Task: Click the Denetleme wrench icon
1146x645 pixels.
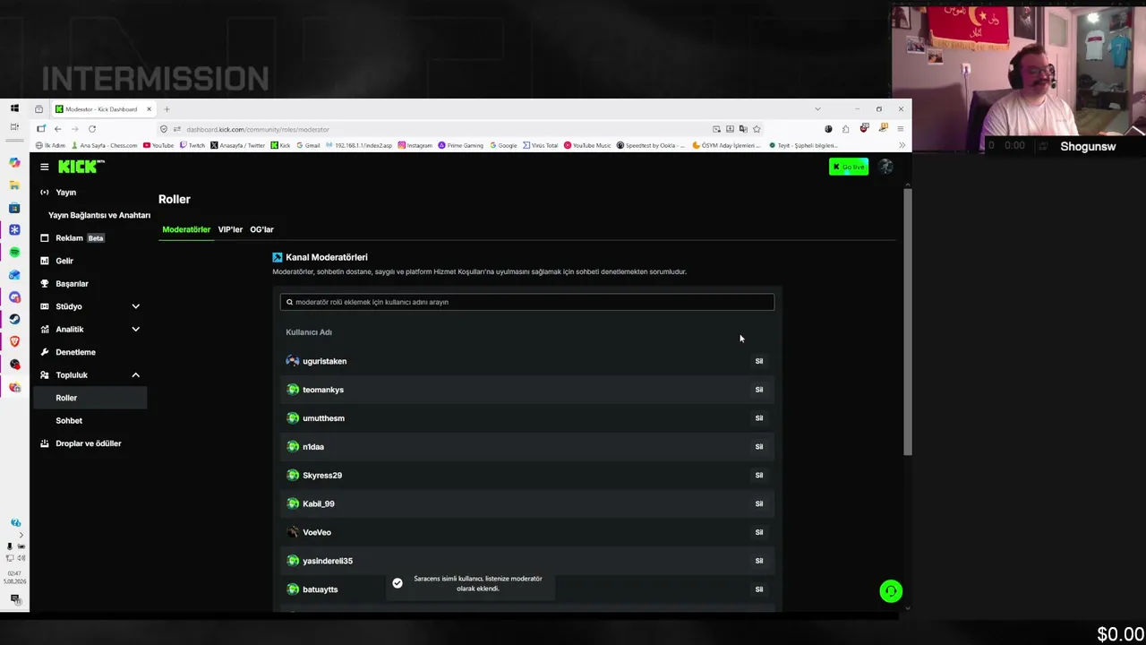Action: click(x=45, y=352)
